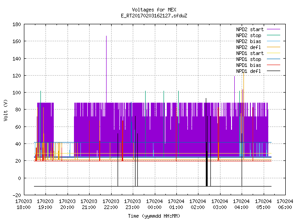294x220 pixels.
Task: Click the dark blue NPD1 stop legend line
Action: click(274, 59)
